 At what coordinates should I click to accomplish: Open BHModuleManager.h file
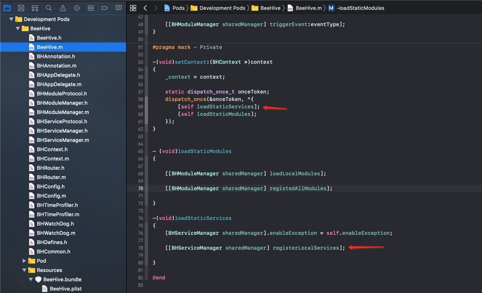click(63, 103)
